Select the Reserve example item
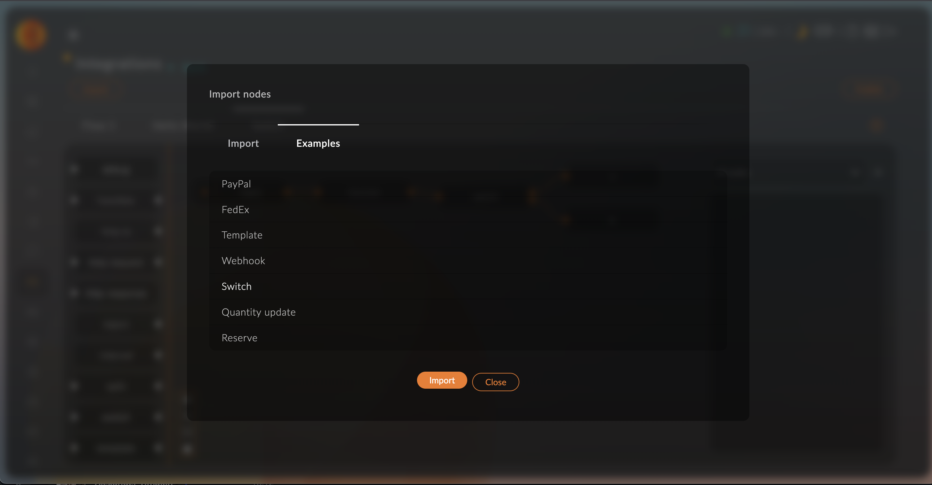Viewport: 932px width, 485px height. 239,338
